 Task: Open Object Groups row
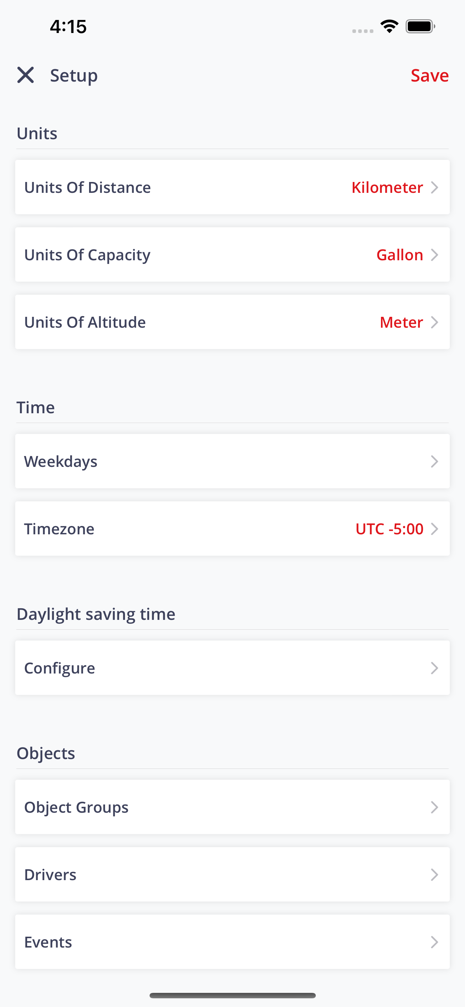(232, 807)
